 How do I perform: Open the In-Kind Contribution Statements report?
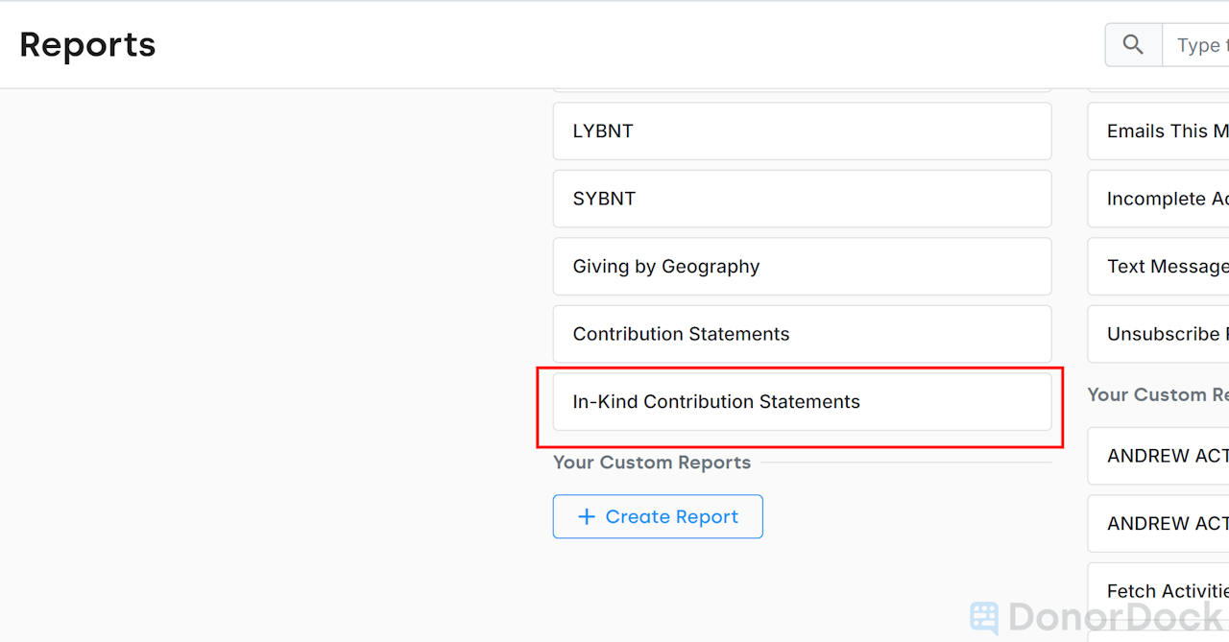[802, 401]
